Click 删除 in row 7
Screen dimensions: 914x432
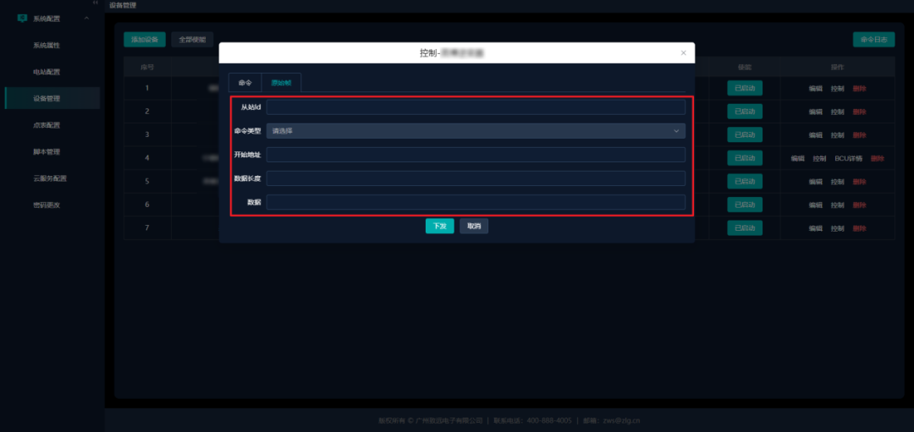pos(859,228)
